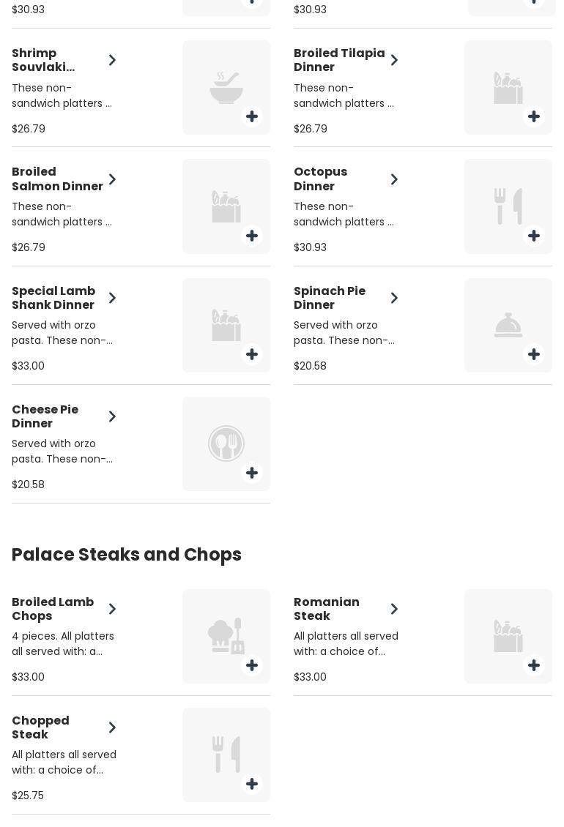The width and height of the screenshot is (564, 827).
Task: Select the Chopped Steak item title
Action: tap(40, 727)
